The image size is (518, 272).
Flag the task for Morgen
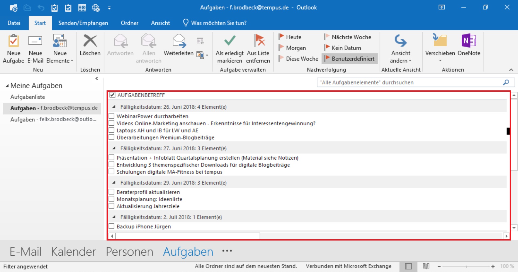pos(292,48)
